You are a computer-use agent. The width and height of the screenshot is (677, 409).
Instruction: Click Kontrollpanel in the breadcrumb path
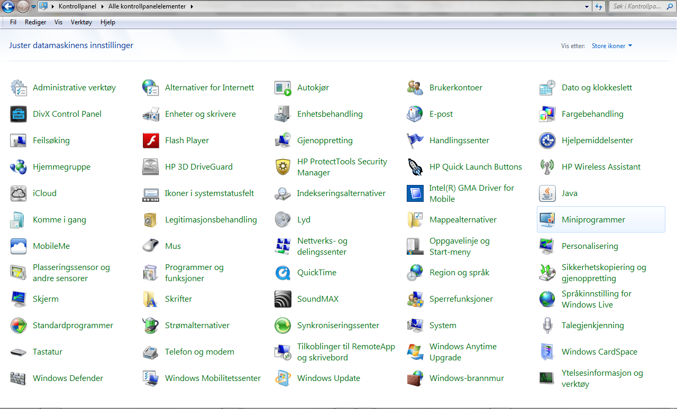point(77,6)
